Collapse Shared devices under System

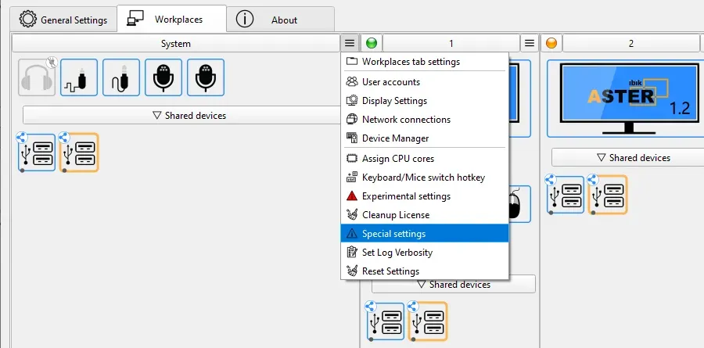click(x=181, y=116)
